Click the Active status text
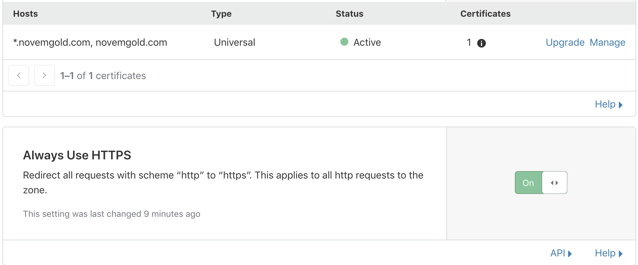 [367, 42]
